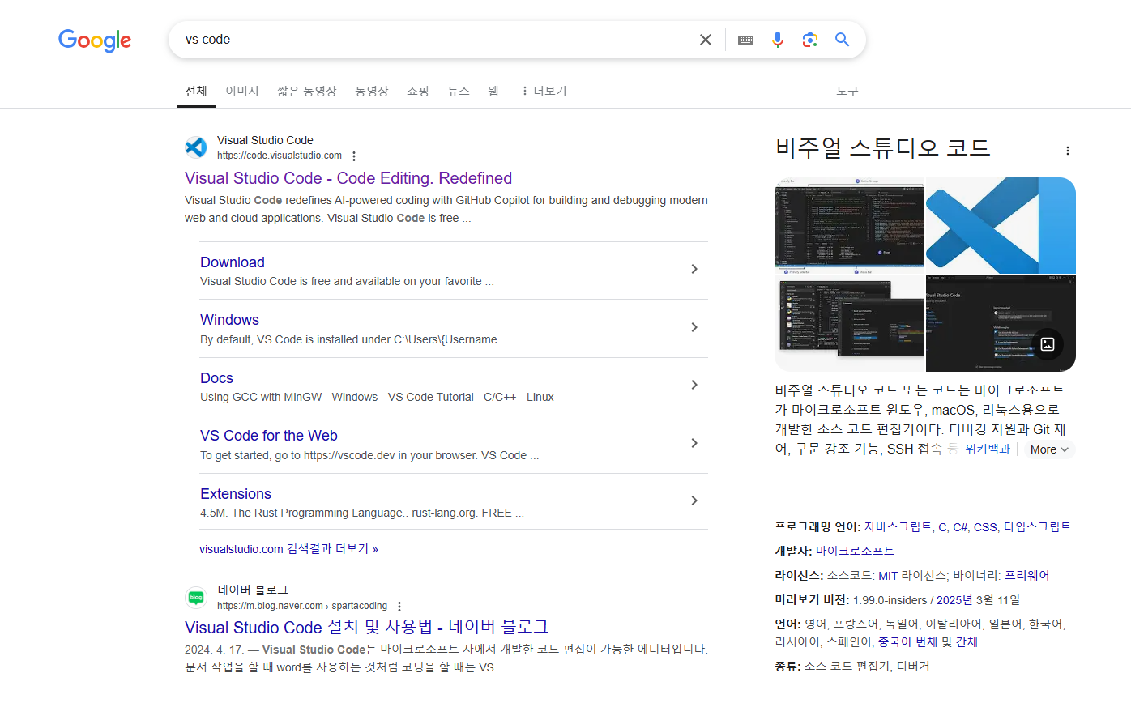Switch to the 웹 tab
The height and width of the screenshot is (703, 1131).
pyautogui.click(x=493, y=91)
